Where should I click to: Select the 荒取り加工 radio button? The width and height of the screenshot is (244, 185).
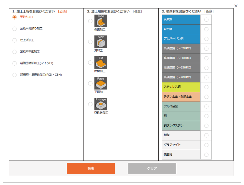[14, 17]
